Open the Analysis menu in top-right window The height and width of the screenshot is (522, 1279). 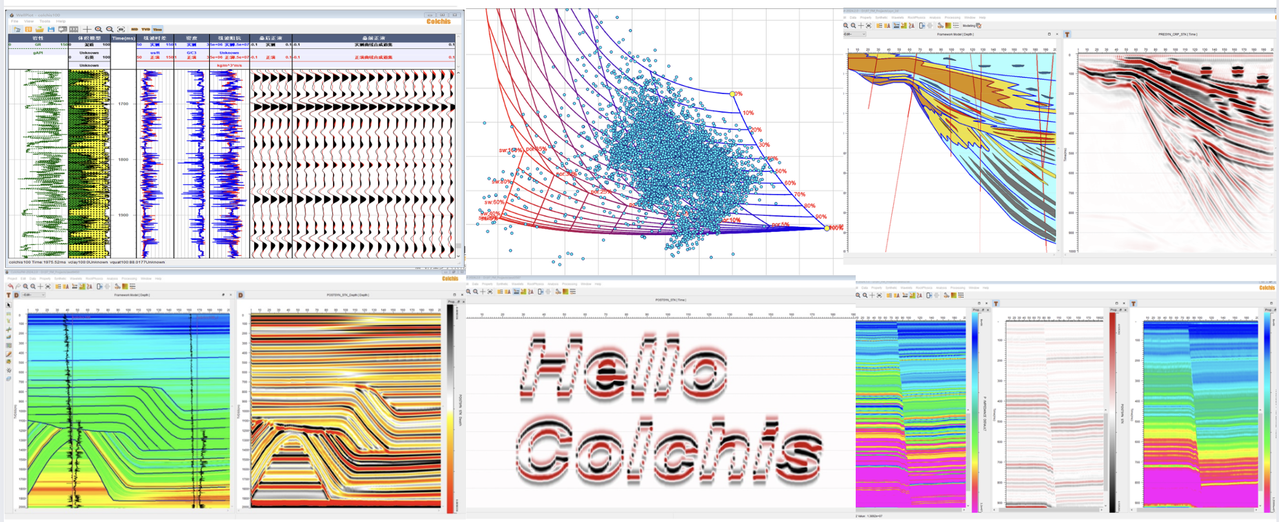click(x=934, y=17)
